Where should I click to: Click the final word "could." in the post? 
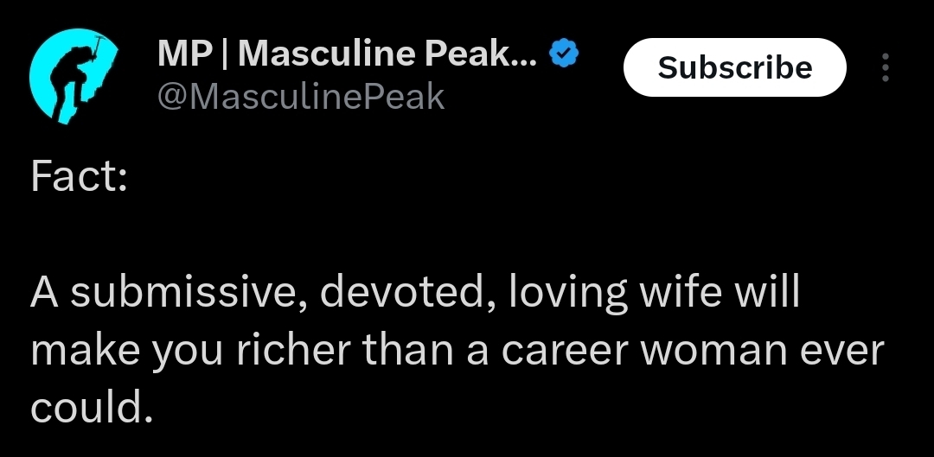click(x=92, y=408)
